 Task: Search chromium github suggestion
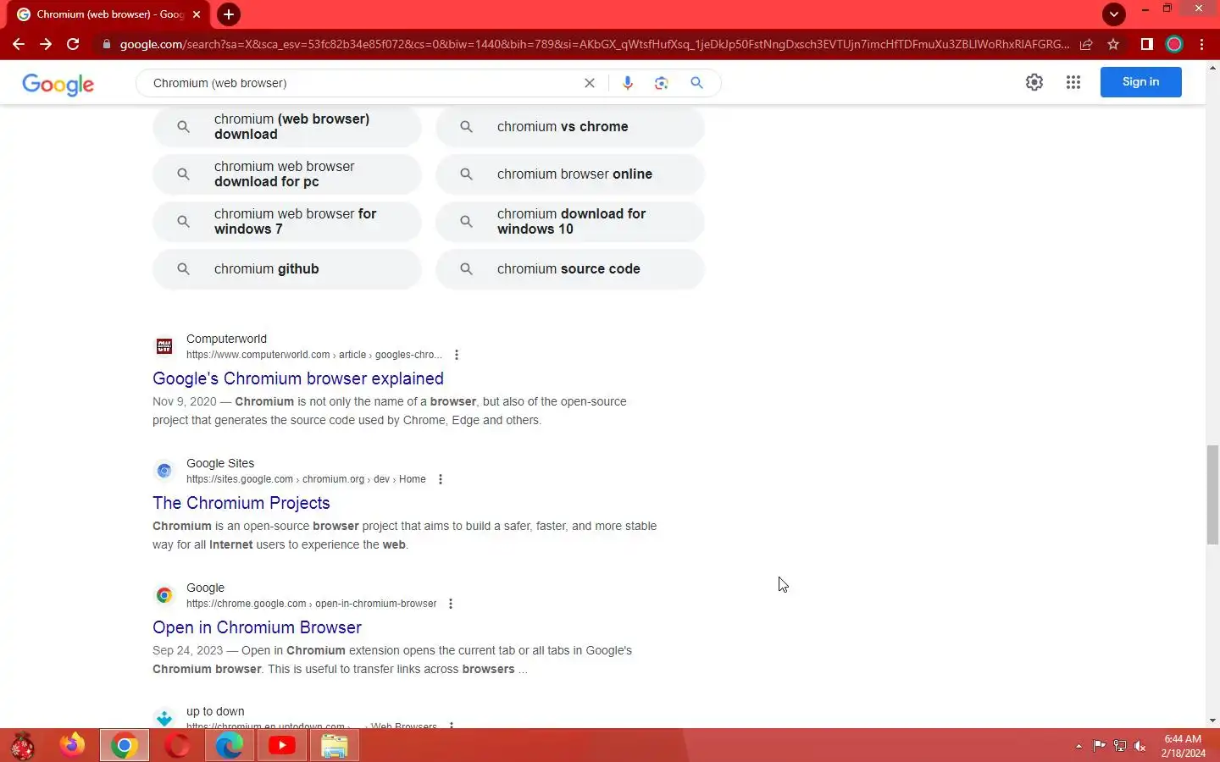[286, 269]
